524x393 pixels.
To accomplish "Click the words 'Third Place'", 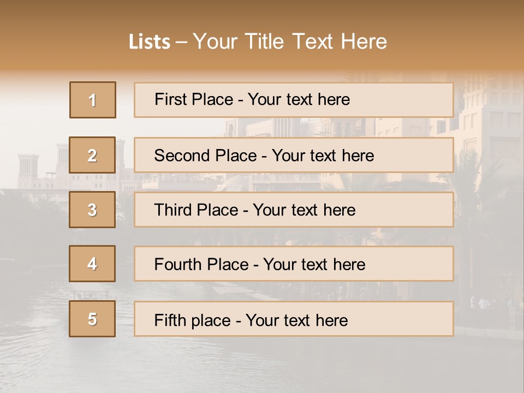I will click(196, 210).
